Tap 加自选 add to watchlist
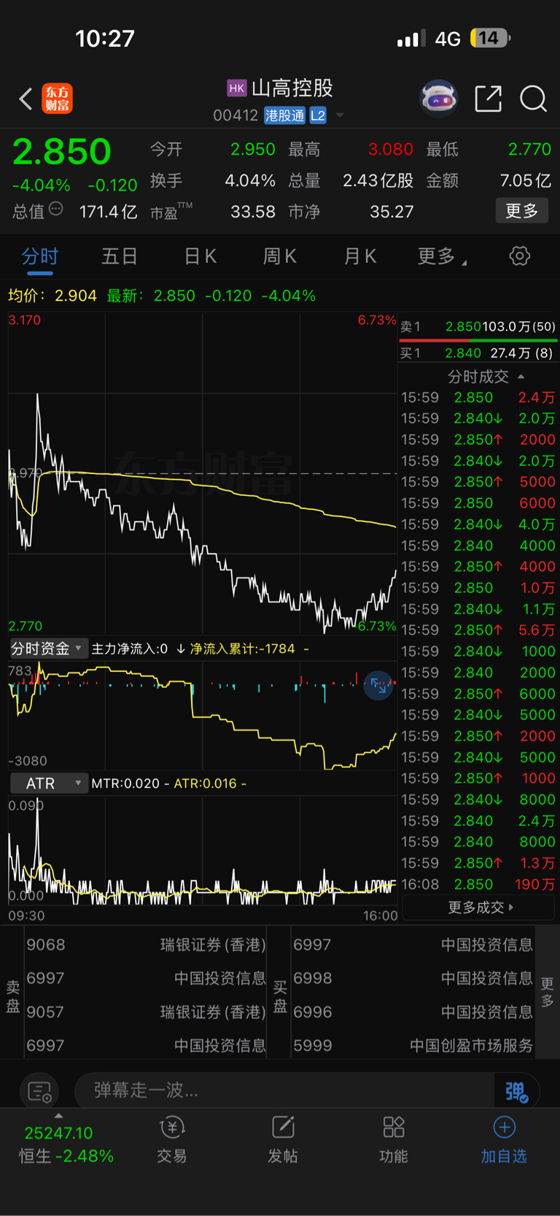 tap(504, 1139)
